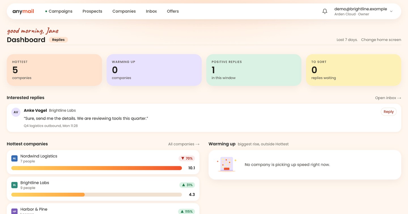Open the Prospects section
This screenshot has width=408, height=214.
point(92,11)
